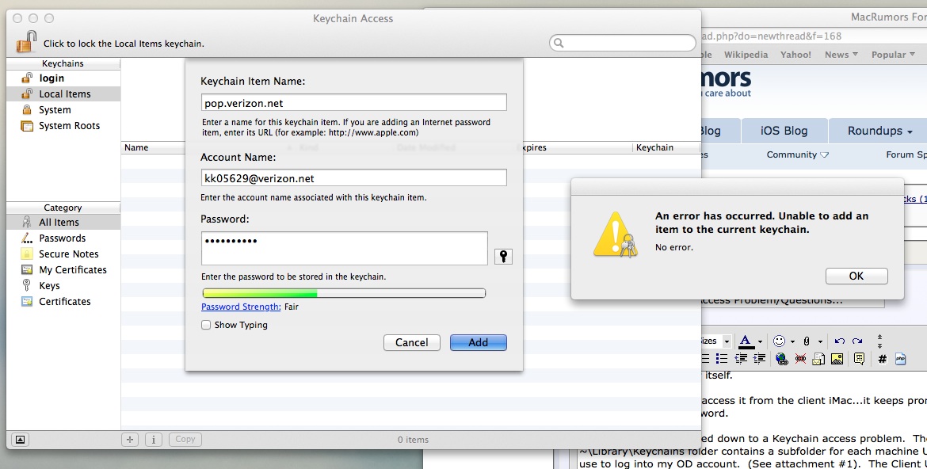Click the info (i) button in Keychain Access
This screenshot has height=469, width=927.
tap(154, 440)
